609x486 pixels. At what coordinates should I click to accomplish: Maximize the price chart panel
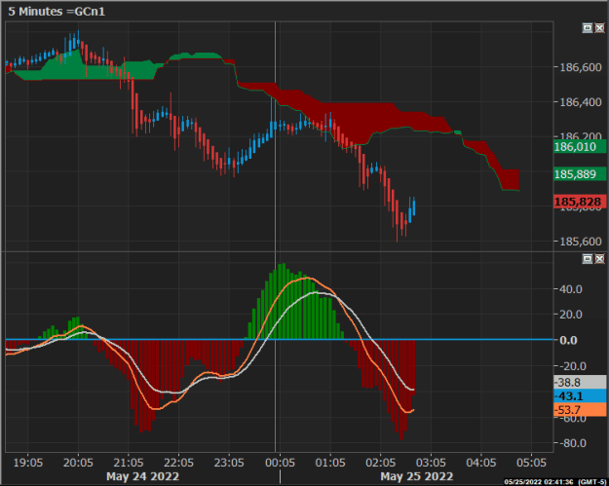588,28
